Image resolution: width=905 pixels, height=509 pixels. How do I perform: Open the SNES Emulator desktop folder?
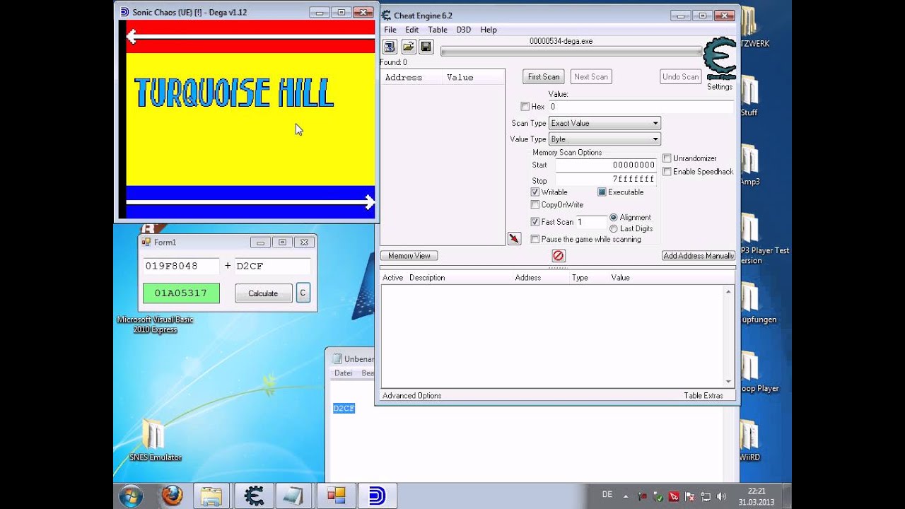154,440
